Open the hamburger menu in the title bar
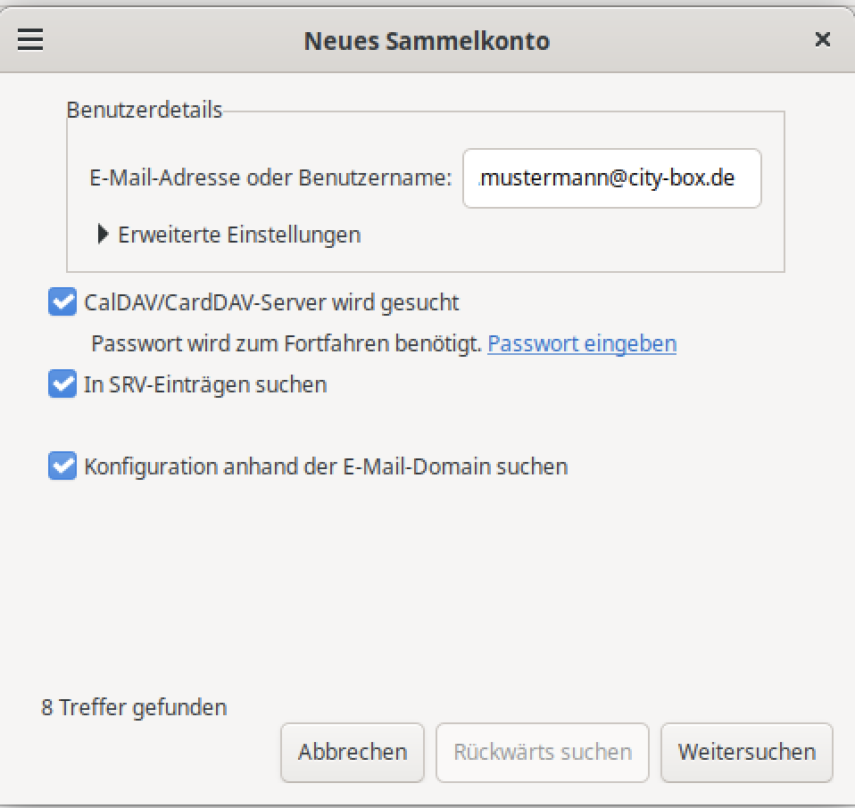 click(30, 40)
